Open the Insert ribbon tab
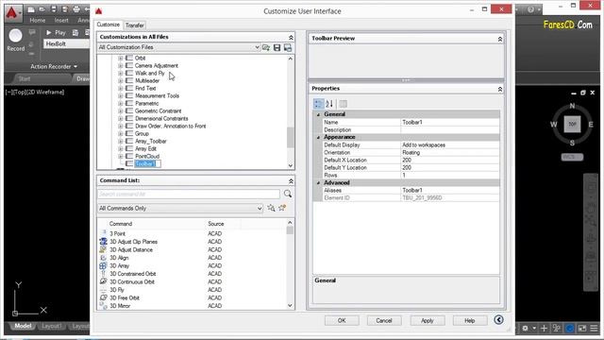 [x=61, y=20]
